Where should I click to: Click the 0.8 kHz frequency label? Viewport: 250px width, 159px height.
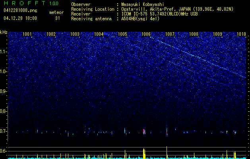(3, 111)
